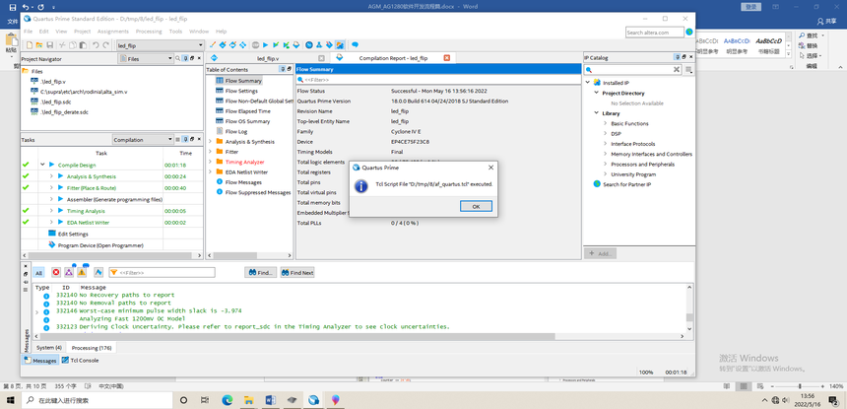
Task: Open the IP Catalog options menu icon
Action: click(688, 70)
